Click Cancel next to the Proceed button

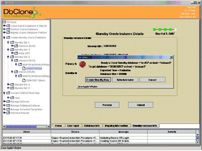(141, 105)
